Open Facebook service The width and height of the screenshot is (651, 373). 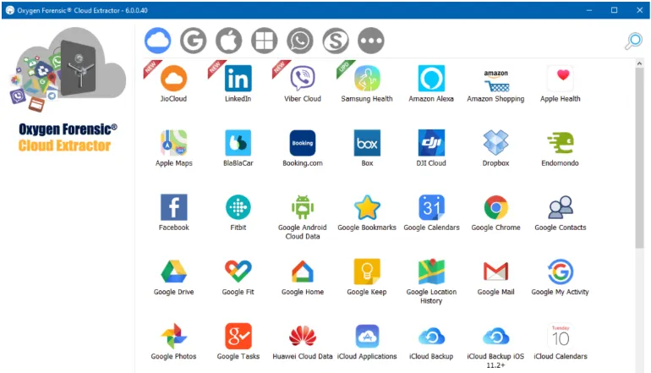[x=173, y=212]
